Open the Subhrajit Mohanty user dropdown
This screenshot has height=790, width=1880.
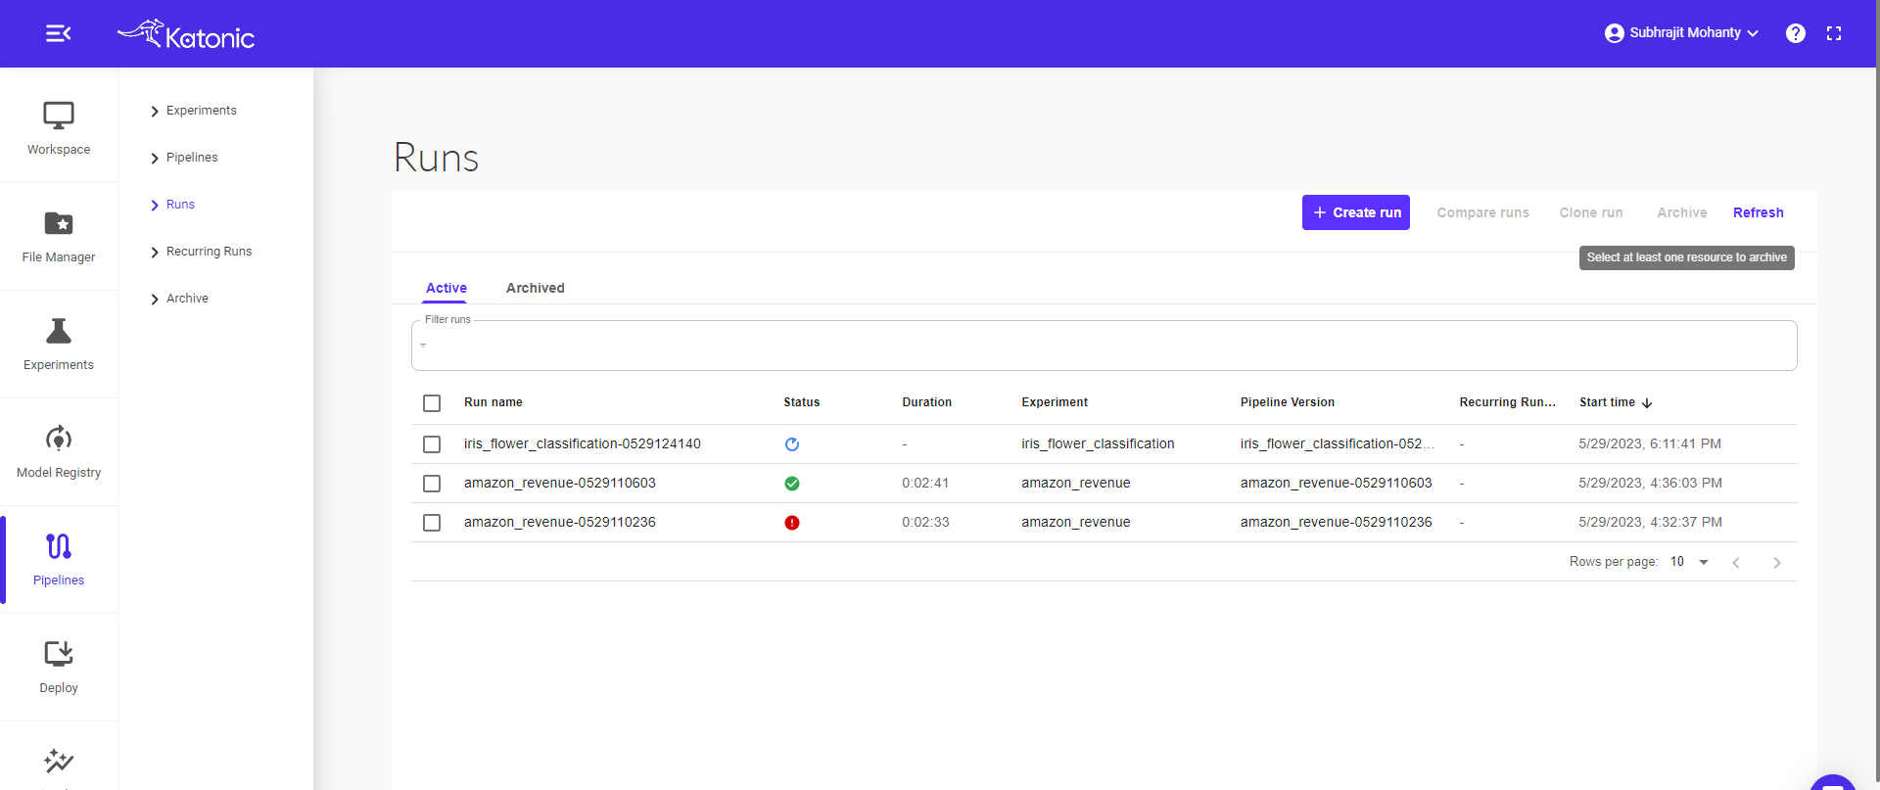tap(1682, 33)
